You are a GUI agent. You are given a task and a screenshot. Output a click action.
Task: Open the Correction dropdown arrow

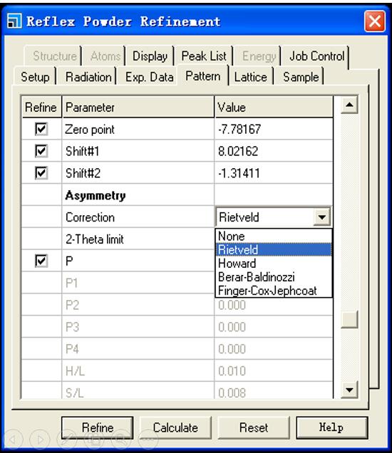(321, 217)
